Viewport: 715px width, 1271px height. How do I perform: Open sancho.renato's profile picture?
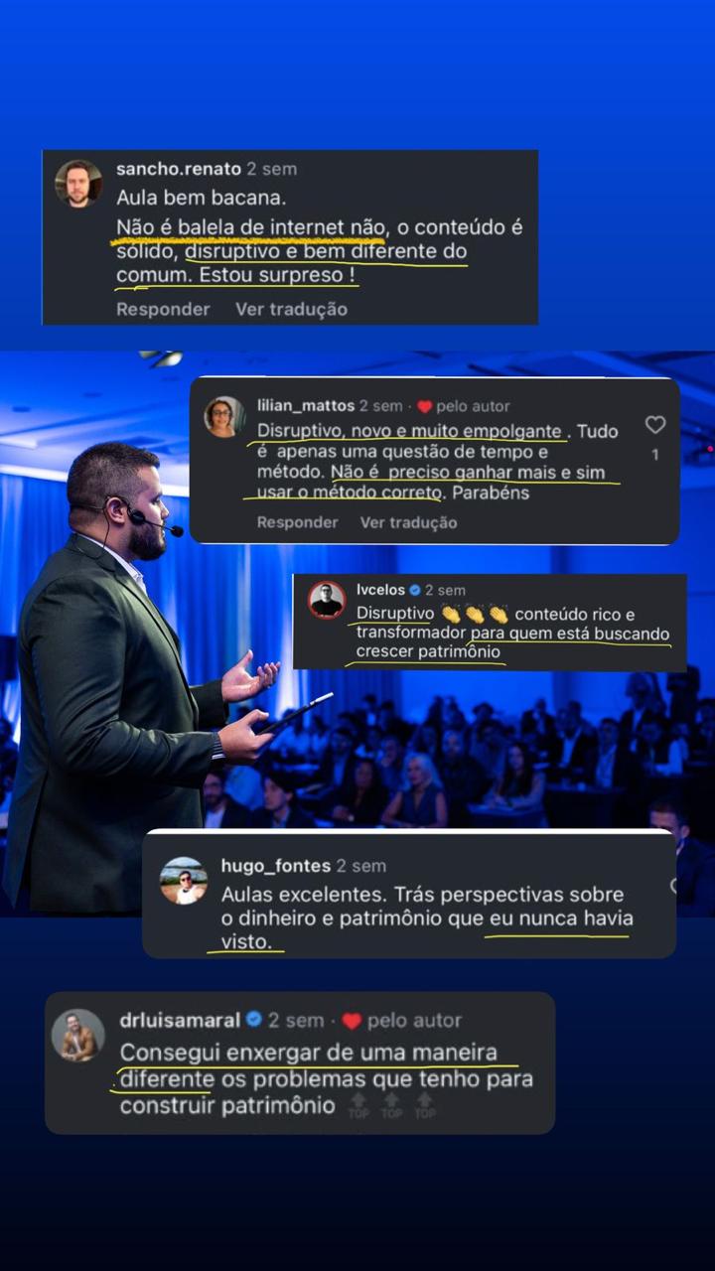(x=78, y=184)
